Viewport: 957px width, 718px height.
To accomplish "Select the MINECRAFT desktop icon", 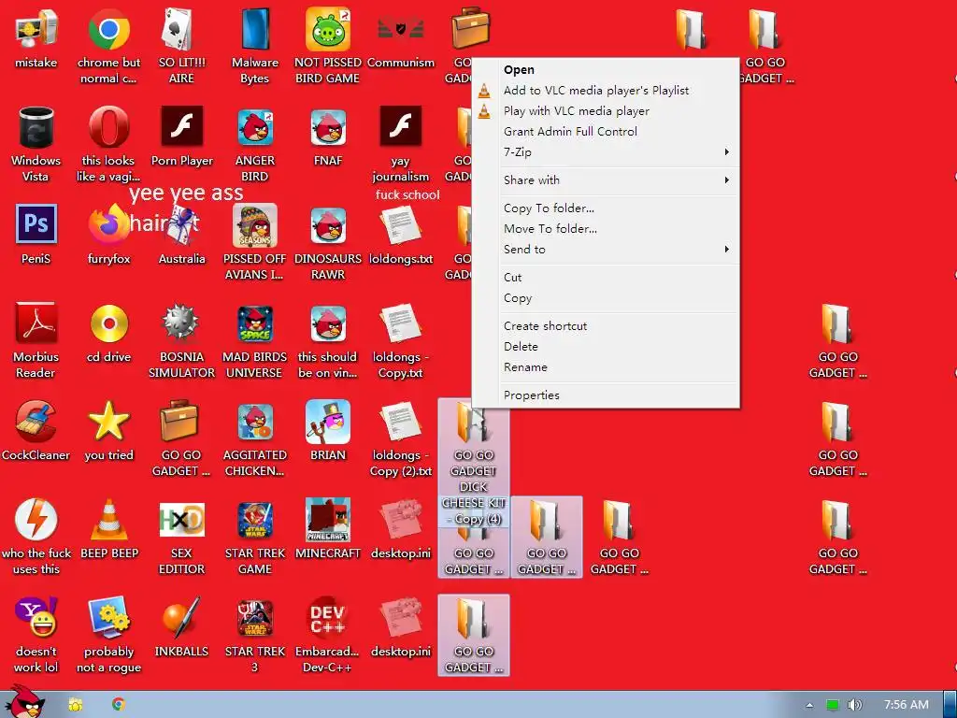I will (x=328, y=529).
